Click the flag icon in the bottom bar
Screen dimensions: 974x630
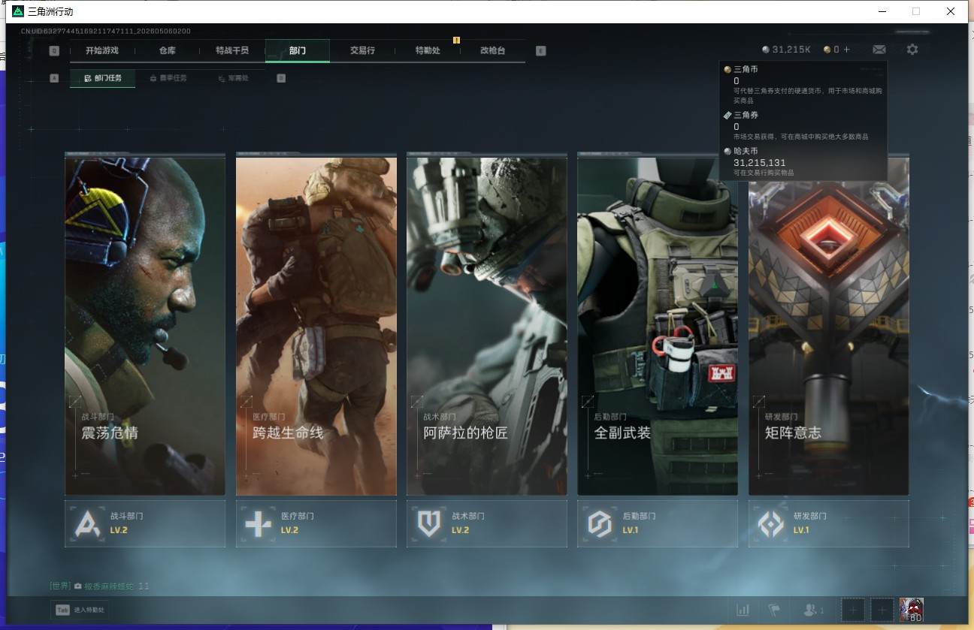[x=773, y=610]
